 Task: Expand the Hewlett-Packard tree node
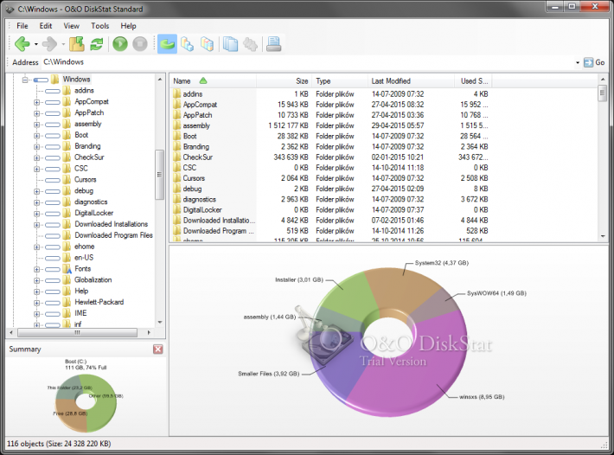coord(37,303)
